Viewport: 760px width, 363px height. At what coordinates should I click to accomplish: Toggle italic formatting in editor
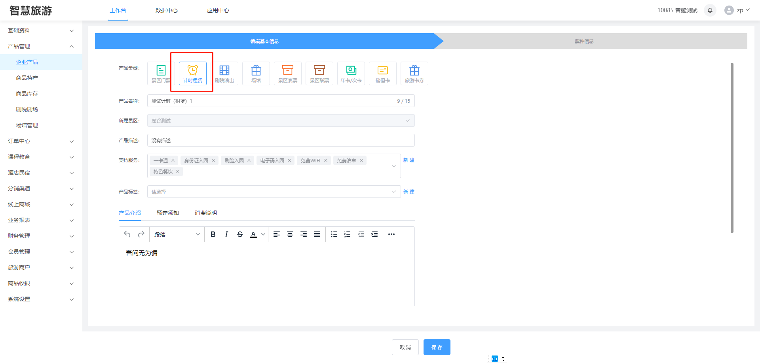[x=226, y=234]
